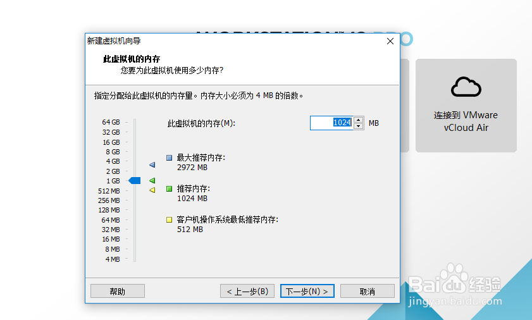The height and width of the screenshot is (320, 532).
Task: Click the 1 GB label on the memory scale
Action: point(113,181)
